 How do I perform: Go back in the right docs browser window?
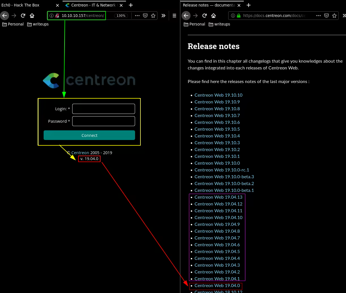(186, 16)
